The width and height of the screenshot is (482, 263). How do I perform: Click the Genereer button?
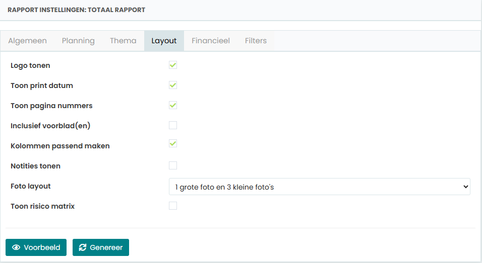pyautogui.click(x=101, y=247)
